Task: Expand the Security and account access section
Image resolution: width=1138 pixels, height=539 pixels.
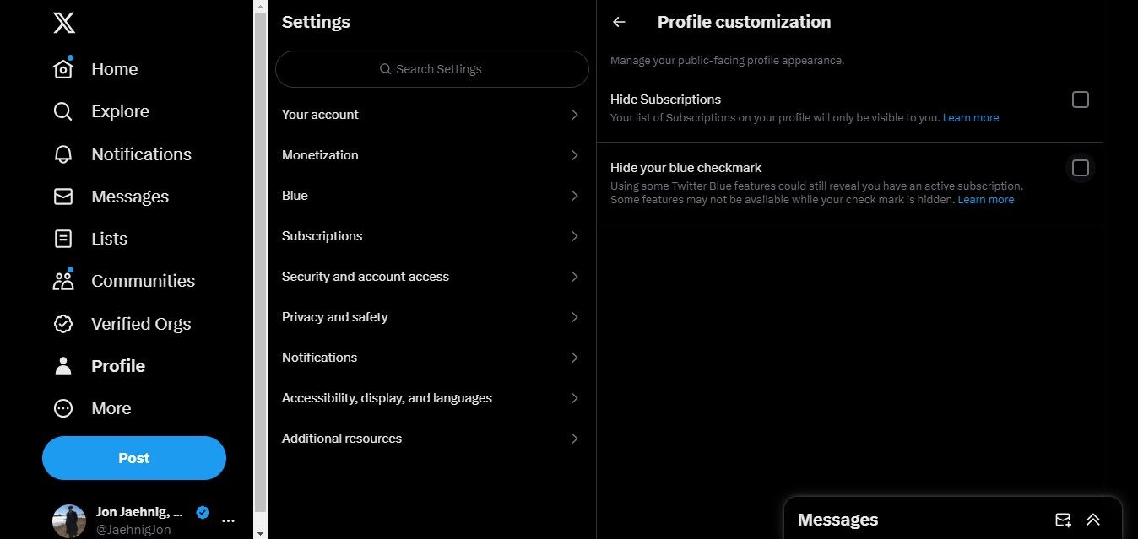Action: tap(431, 276)
